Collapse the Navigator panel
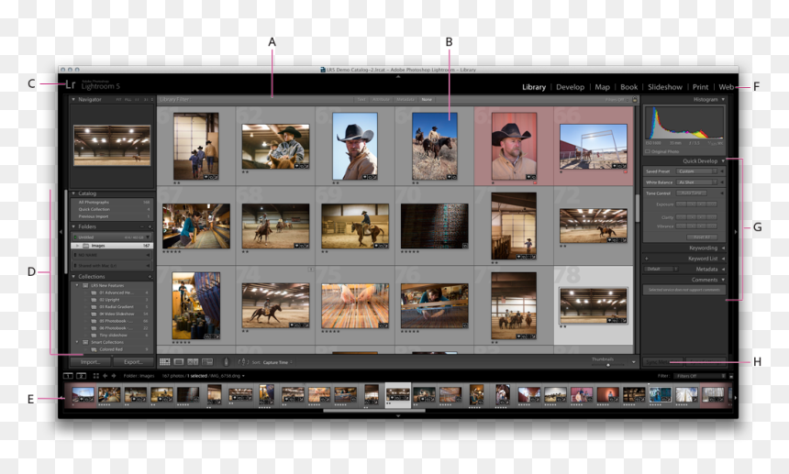The image size is (789, 474). coord(73,100)
